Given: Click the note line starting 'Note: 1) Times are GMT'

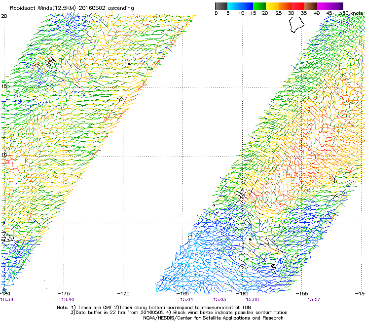Looking at the screenshot, I should tap(154, 308).
